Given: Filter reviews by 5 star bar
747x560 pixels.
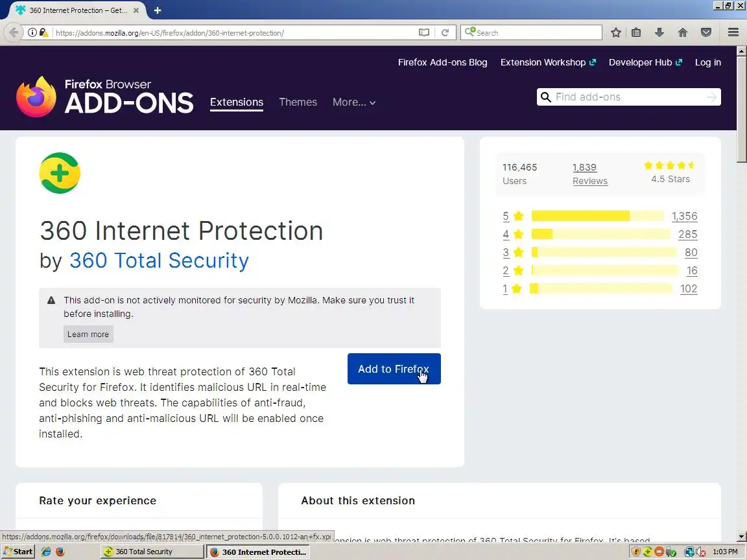Looking at the screenshot, I should coord(597,216).
